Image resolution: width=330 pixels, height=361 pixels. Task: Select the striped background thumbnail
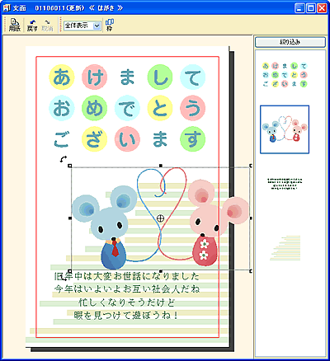tap(285, 248)
